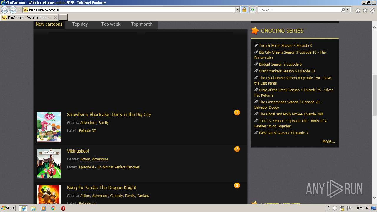
Task: Show hidden system tray icons
Action: (328, 208)
